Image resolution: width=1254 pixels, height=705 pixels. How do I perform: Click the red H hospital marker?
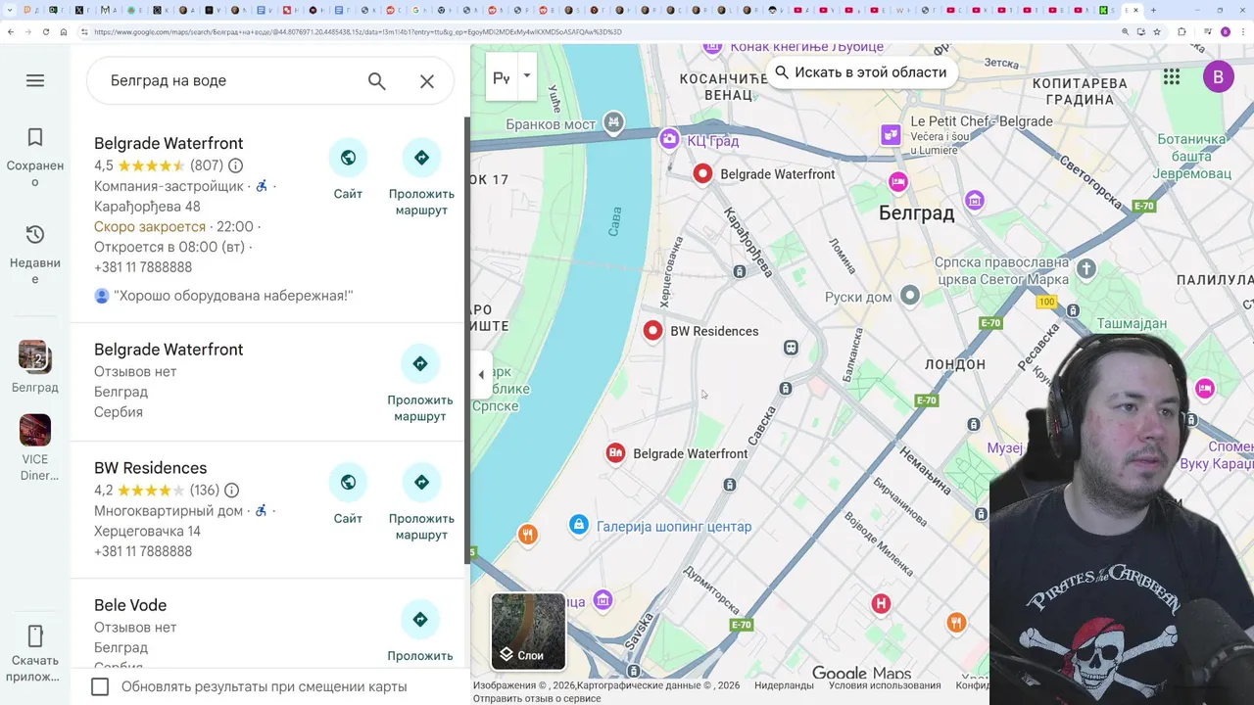tap(881, 604)
